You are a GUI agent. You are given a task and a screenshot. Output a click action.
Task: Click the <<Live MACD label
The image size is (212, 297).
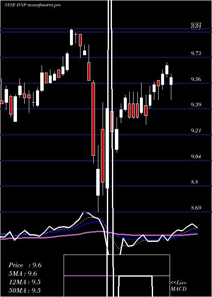[x=179, y=286]
